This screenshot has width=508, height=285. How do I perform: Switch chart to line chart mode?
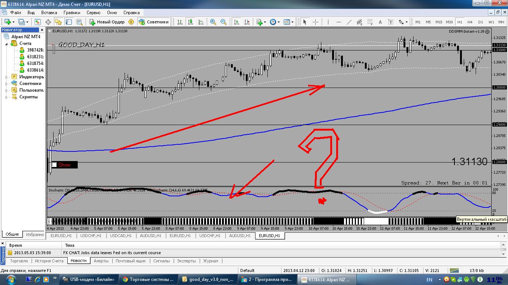[201, 22]
